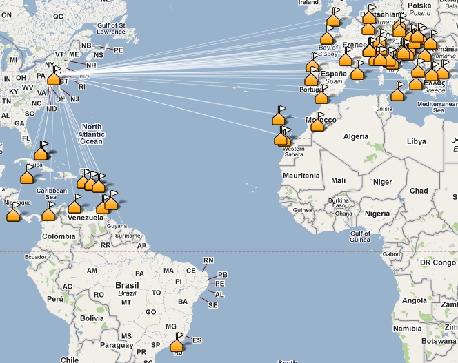
Task: Click the Caribbean Sea label
Action: 52,194
